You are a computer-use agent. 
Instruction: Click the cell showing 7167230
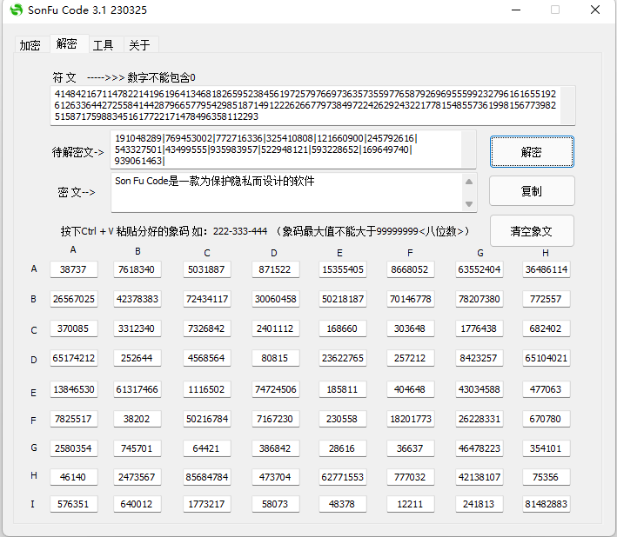[x=274, y=419]
